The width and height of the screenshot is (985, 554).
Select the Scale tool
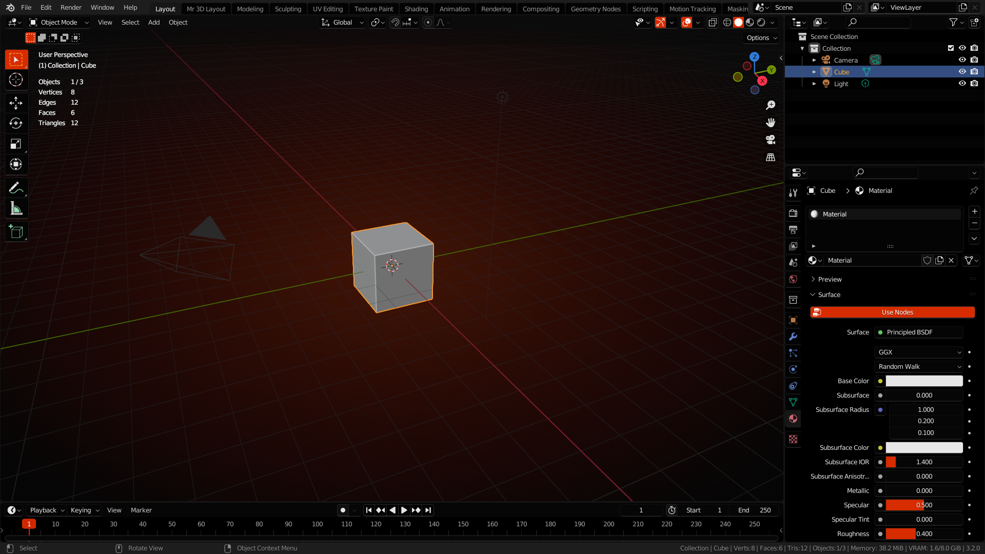coord(16,144)
